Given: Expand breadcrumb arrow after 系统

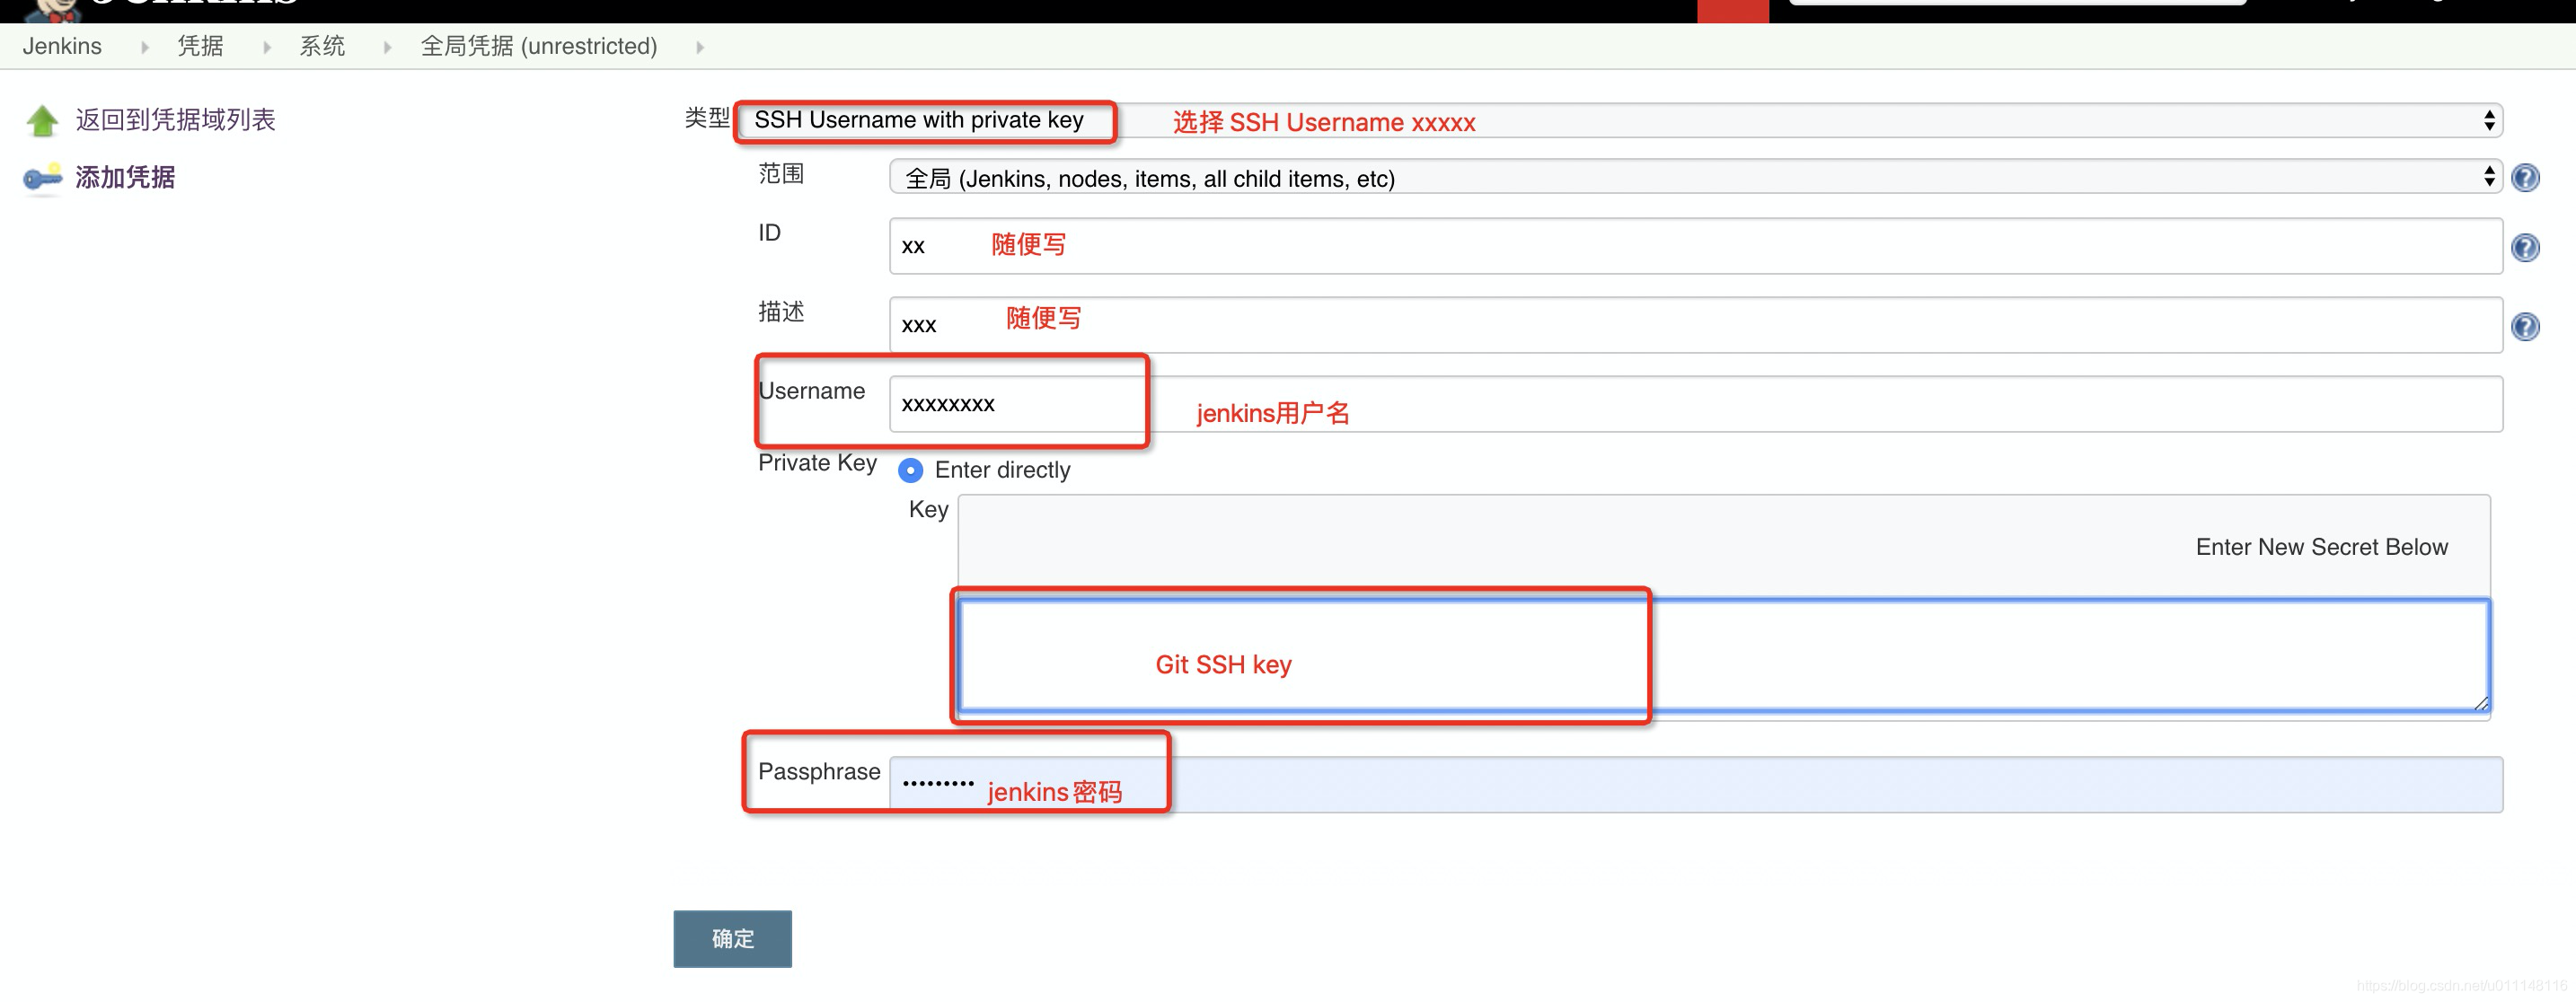Looking at the screenshot, I should coord(388,47).
